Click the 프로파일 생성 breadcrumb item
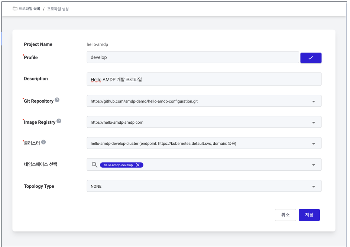Viewport: 350px width, 247px height. coord(58,9)
